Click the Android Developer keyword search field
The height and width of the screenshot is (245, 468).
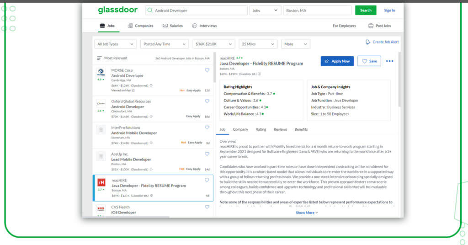point(197,11)
